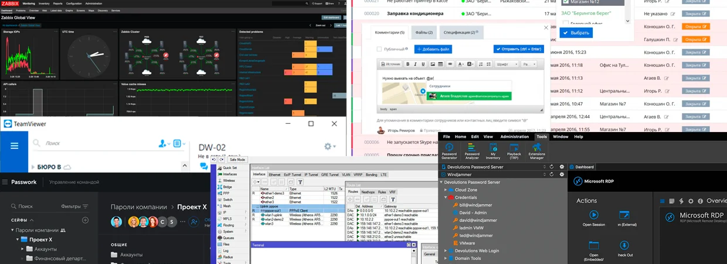Click the Выбрать button

(576, 33)
